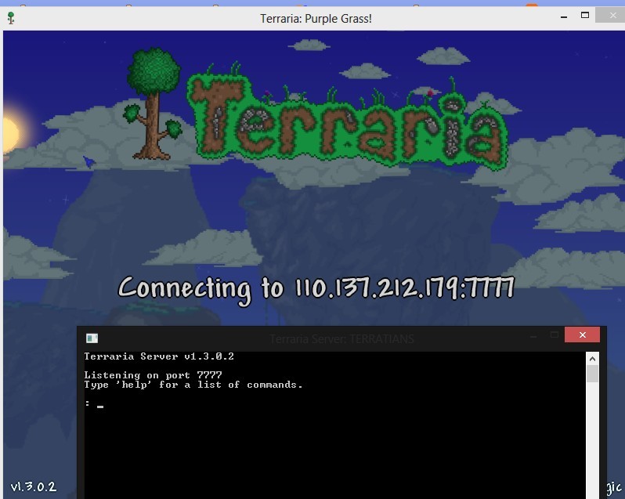The width and height of the screenshot is (625, 499).
Task: Click the Terraria tree icon in title bar
Action: click(11, 18)
